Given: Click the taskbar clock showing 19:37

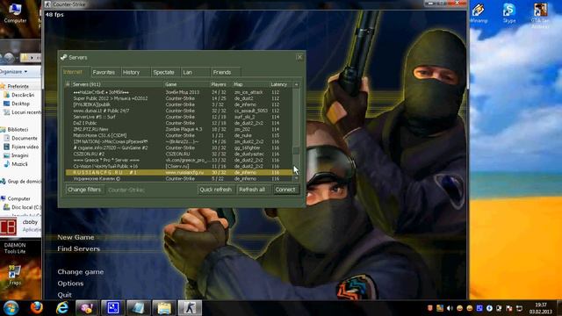Looking at the screenshot, I should [x=541, y=308].
